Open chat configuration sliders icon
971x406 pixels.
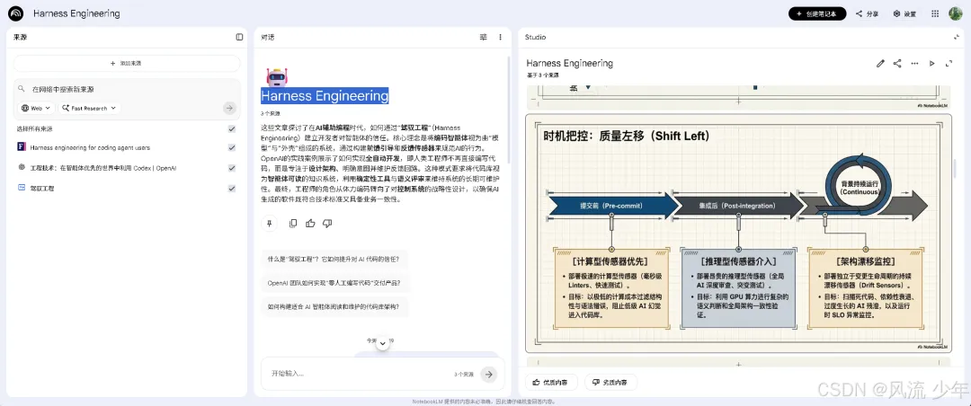(x=483, y=37)
